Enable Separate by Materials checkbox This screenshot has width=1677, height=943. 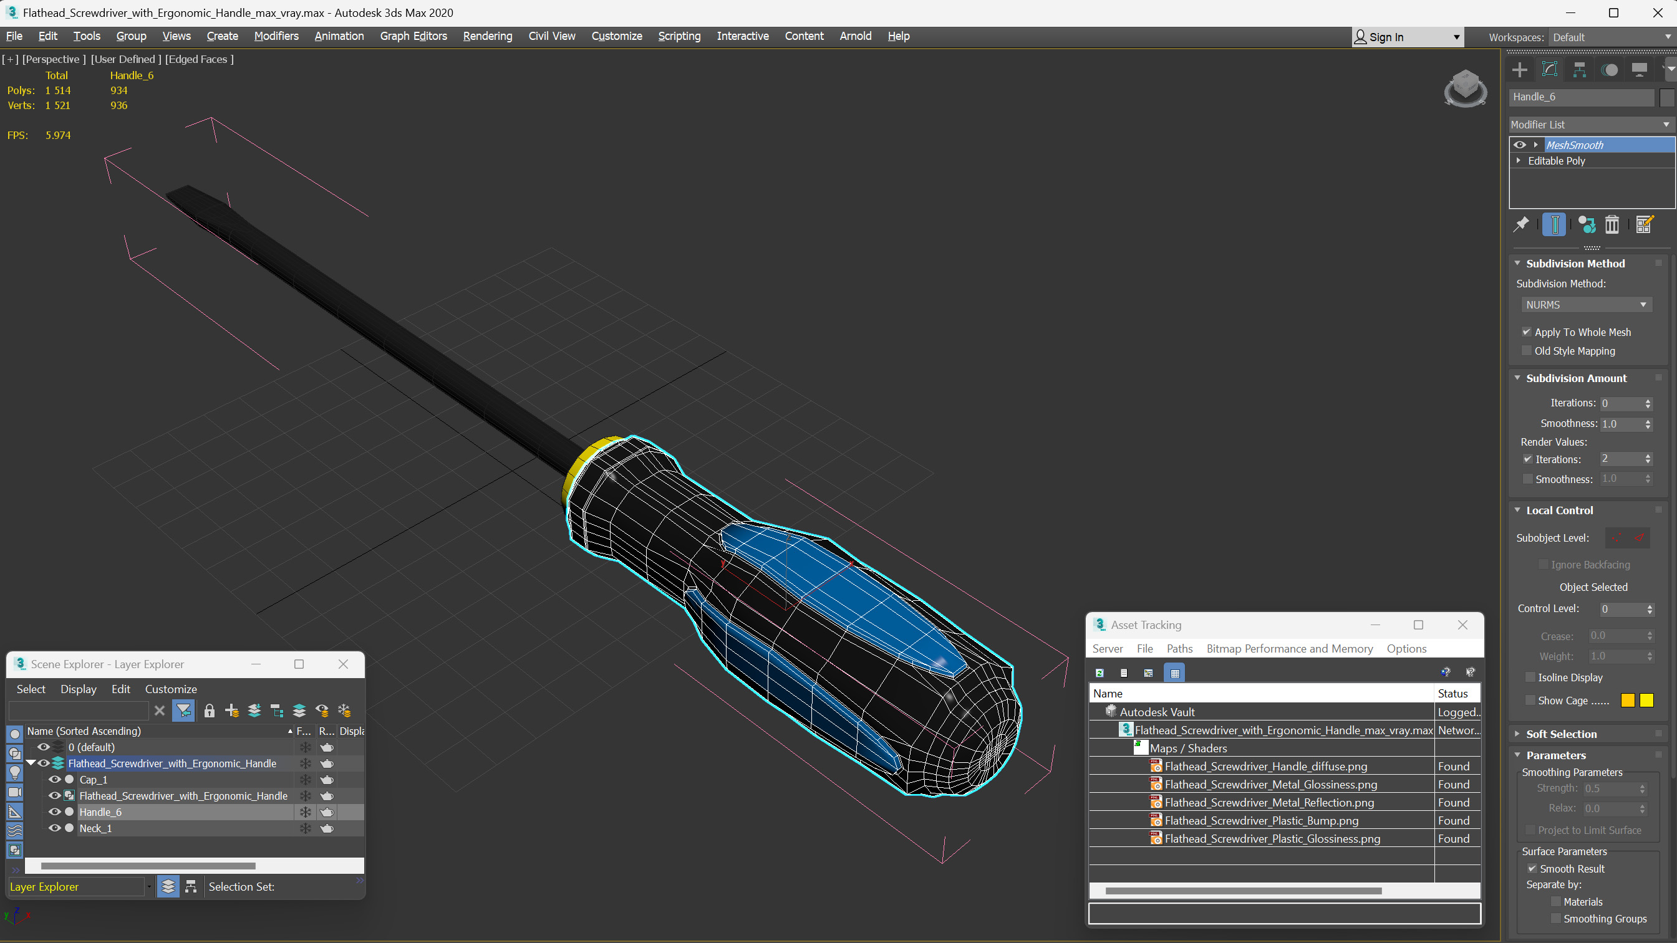[1556, 902]
